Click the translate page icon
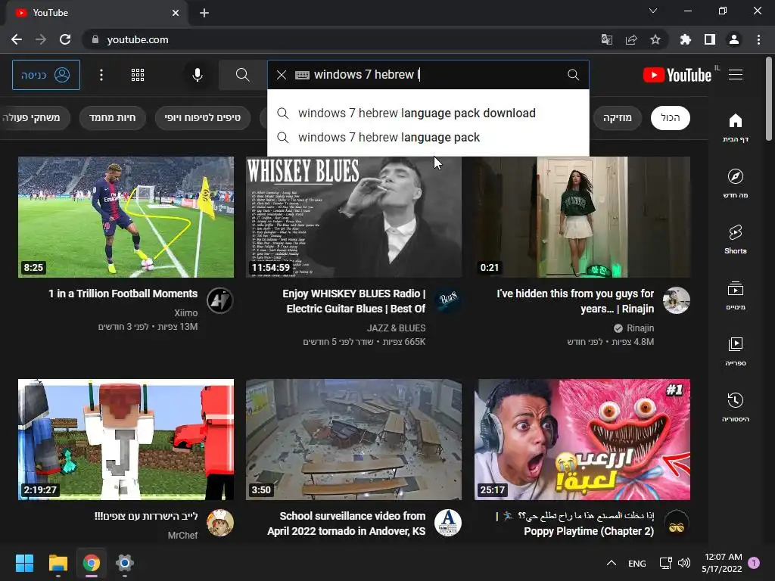This screenshot has width=775, height=581. pos(607,39)
